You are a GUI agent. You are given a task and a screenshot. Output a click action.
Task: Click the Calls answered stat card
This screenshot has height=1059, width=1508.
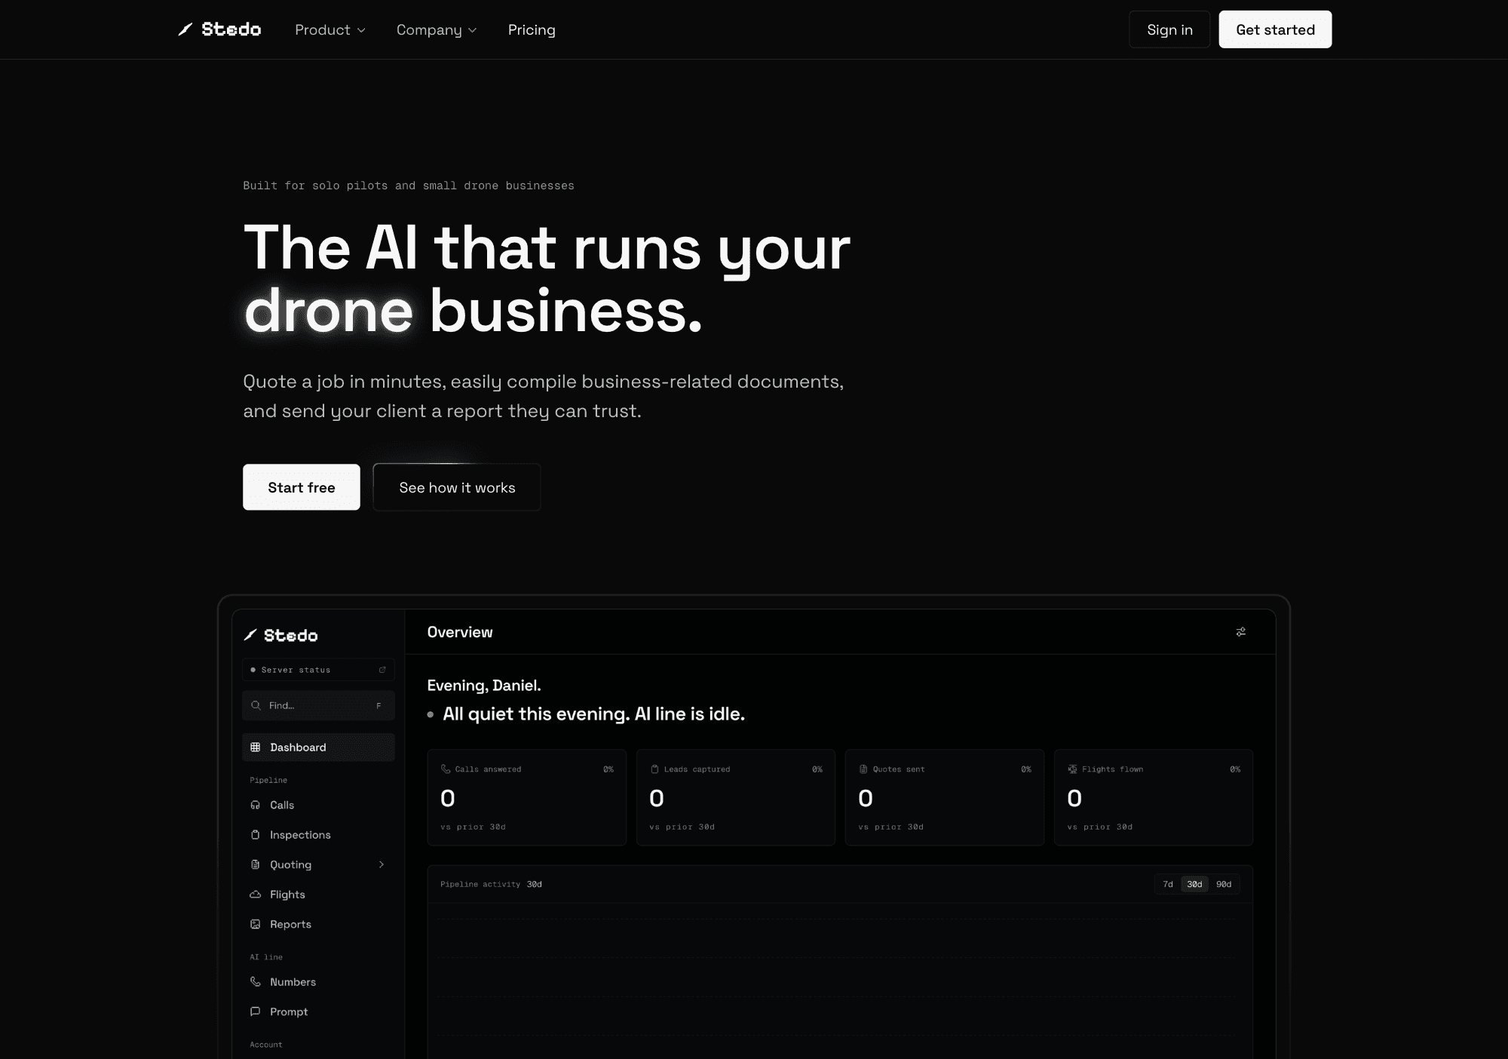point(526,797)
